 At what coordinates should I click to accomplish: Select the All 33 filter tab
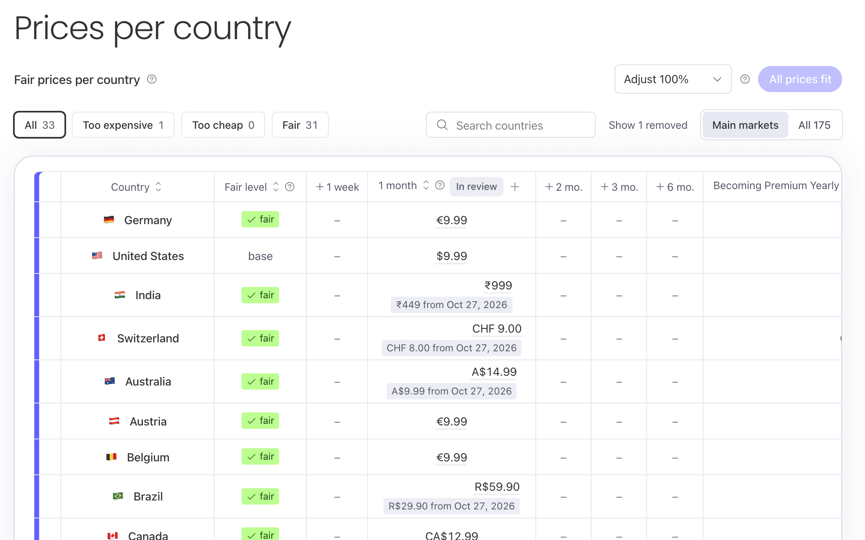(40, 125)
